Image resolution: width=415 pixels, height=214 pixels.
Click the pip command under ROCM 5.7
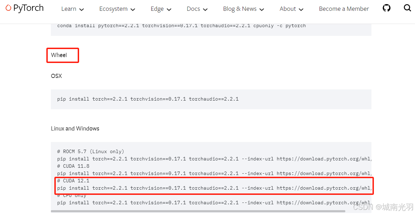coord(214,159)
